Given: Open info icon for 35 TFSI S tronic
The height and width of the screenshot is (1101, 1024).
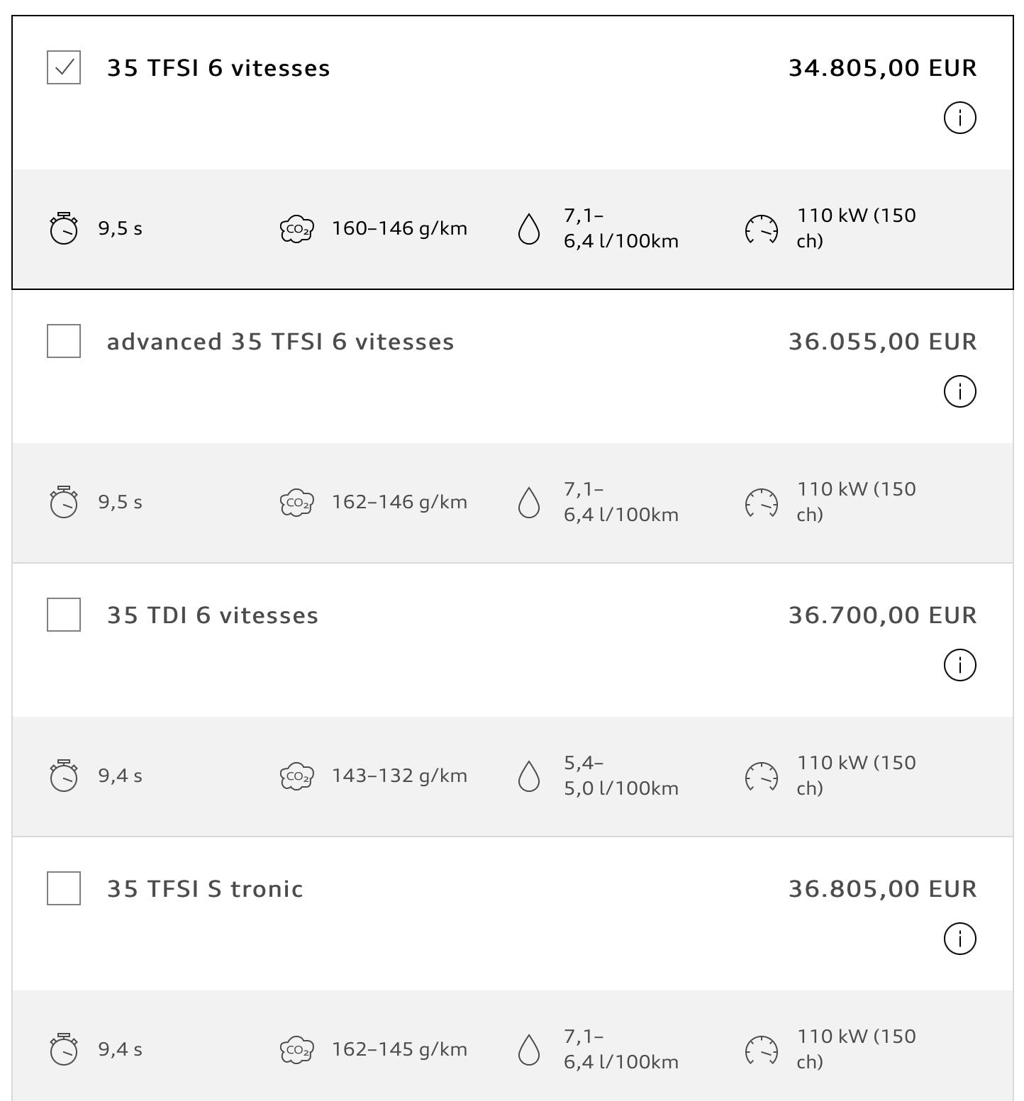Looking at the screenshot, I should coord(959,939).
